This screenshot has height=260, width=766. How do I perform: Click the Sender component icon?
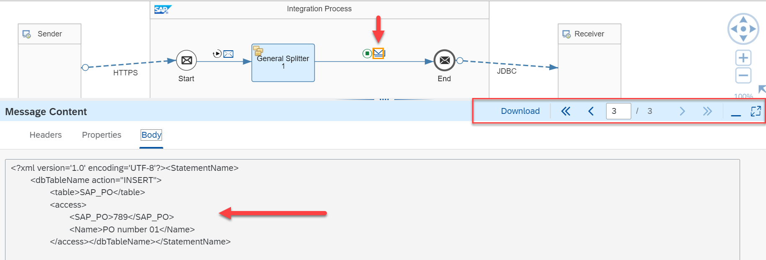(26, 33)
